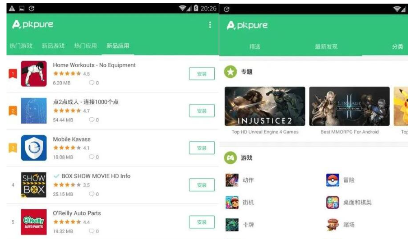Screen dimensions: 408x239
Task: Switch to the 精选 tab
Action: 255,47
